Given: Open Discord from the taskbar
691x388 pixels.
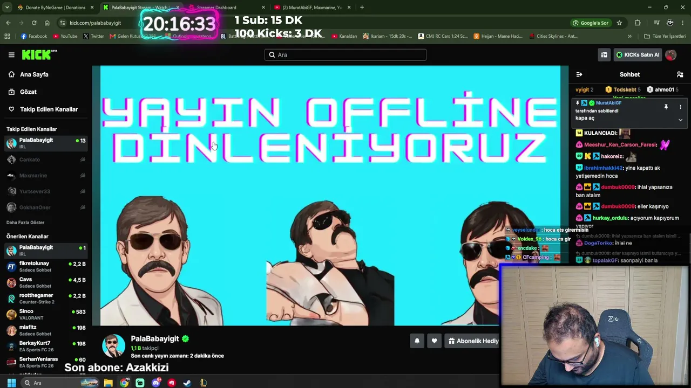Looking at the screenshot, I should pos(156,383).
